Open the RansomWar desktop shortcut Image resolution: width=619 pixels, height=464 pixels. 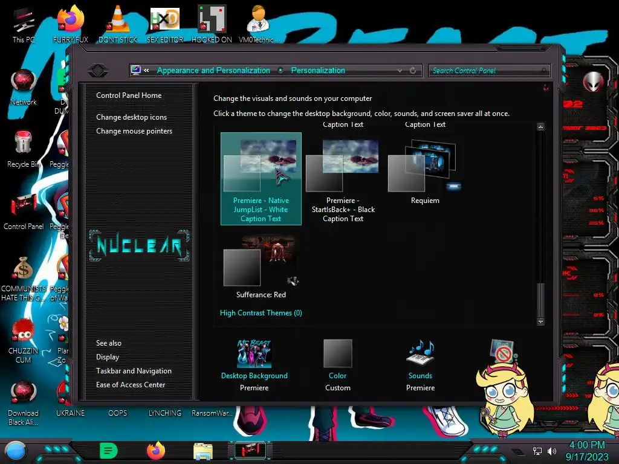[x=212, y=413]
